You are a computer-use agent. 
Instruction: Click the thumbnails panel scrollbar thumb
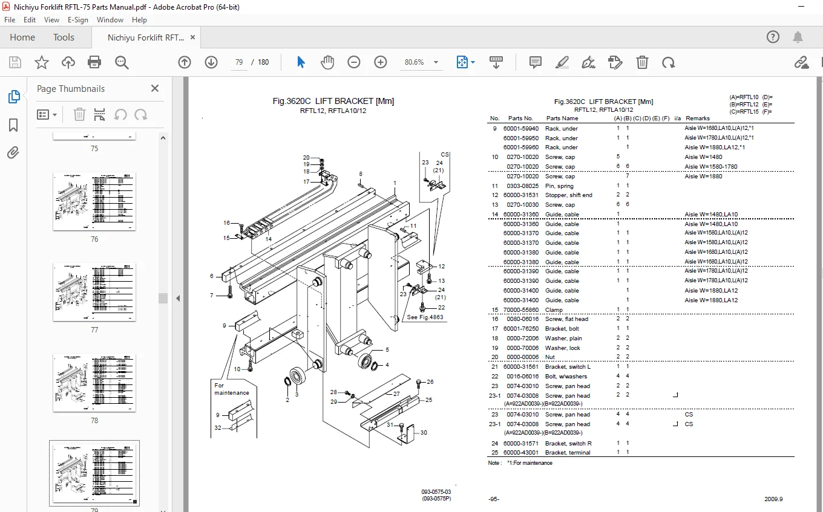[163, 298]
